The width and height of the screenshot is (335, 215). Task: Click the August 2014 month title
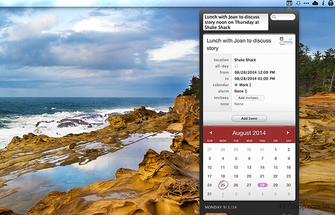point(249,133)
